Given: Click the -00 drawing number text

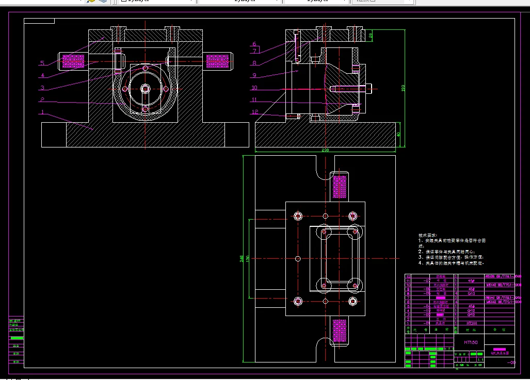Looking at the screenshot, I should (x=511, y=362).
